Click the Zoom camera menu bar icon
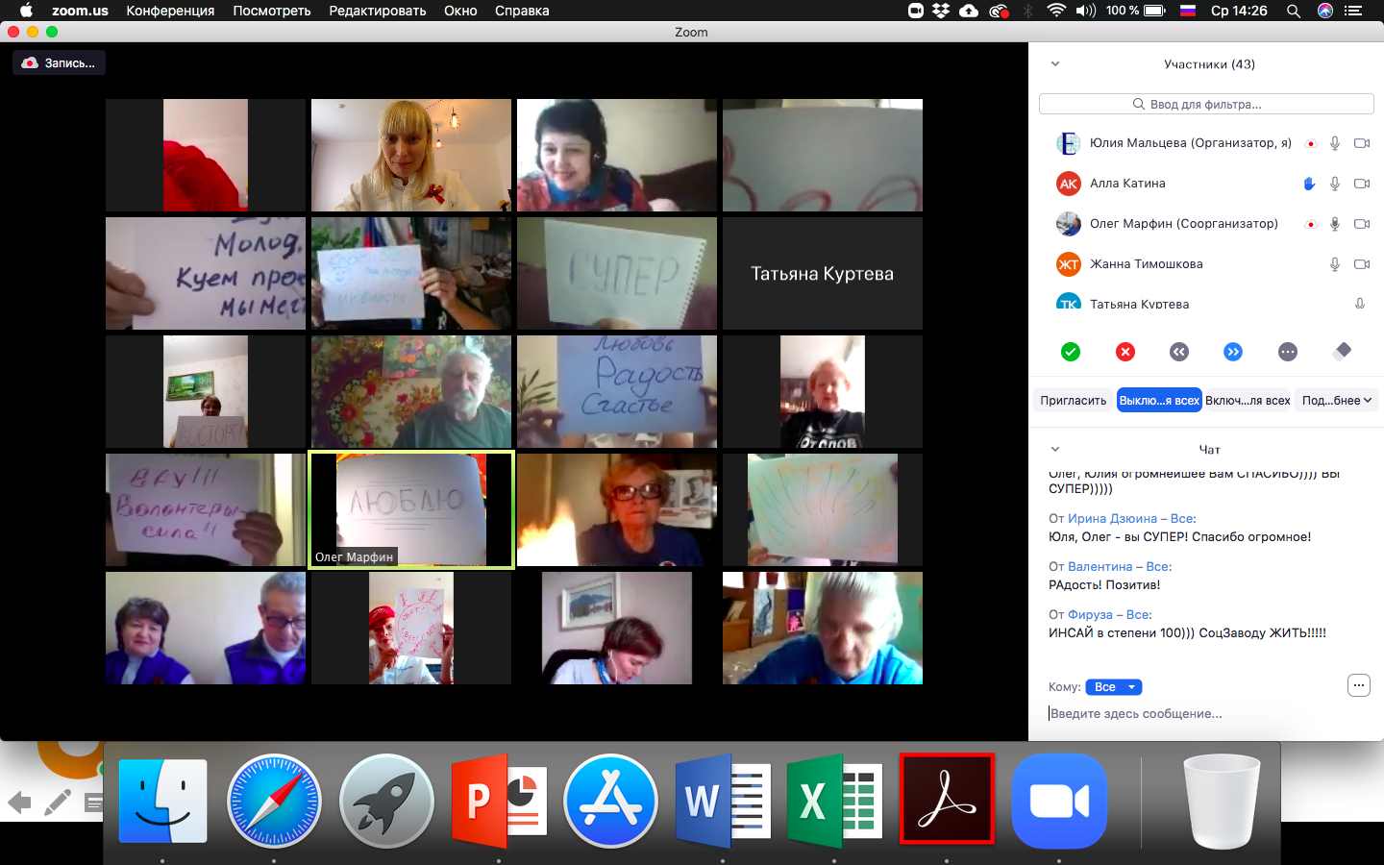This screenshot has width=1384, height=865. tap(916, 11)
